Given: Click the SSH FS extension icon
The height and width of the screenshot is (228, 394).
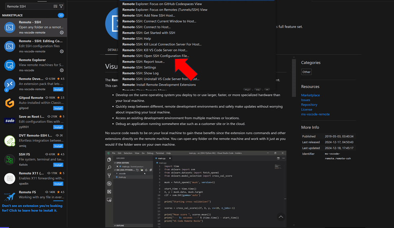Looking at the screenshot, I should click(x=9, y=160).
